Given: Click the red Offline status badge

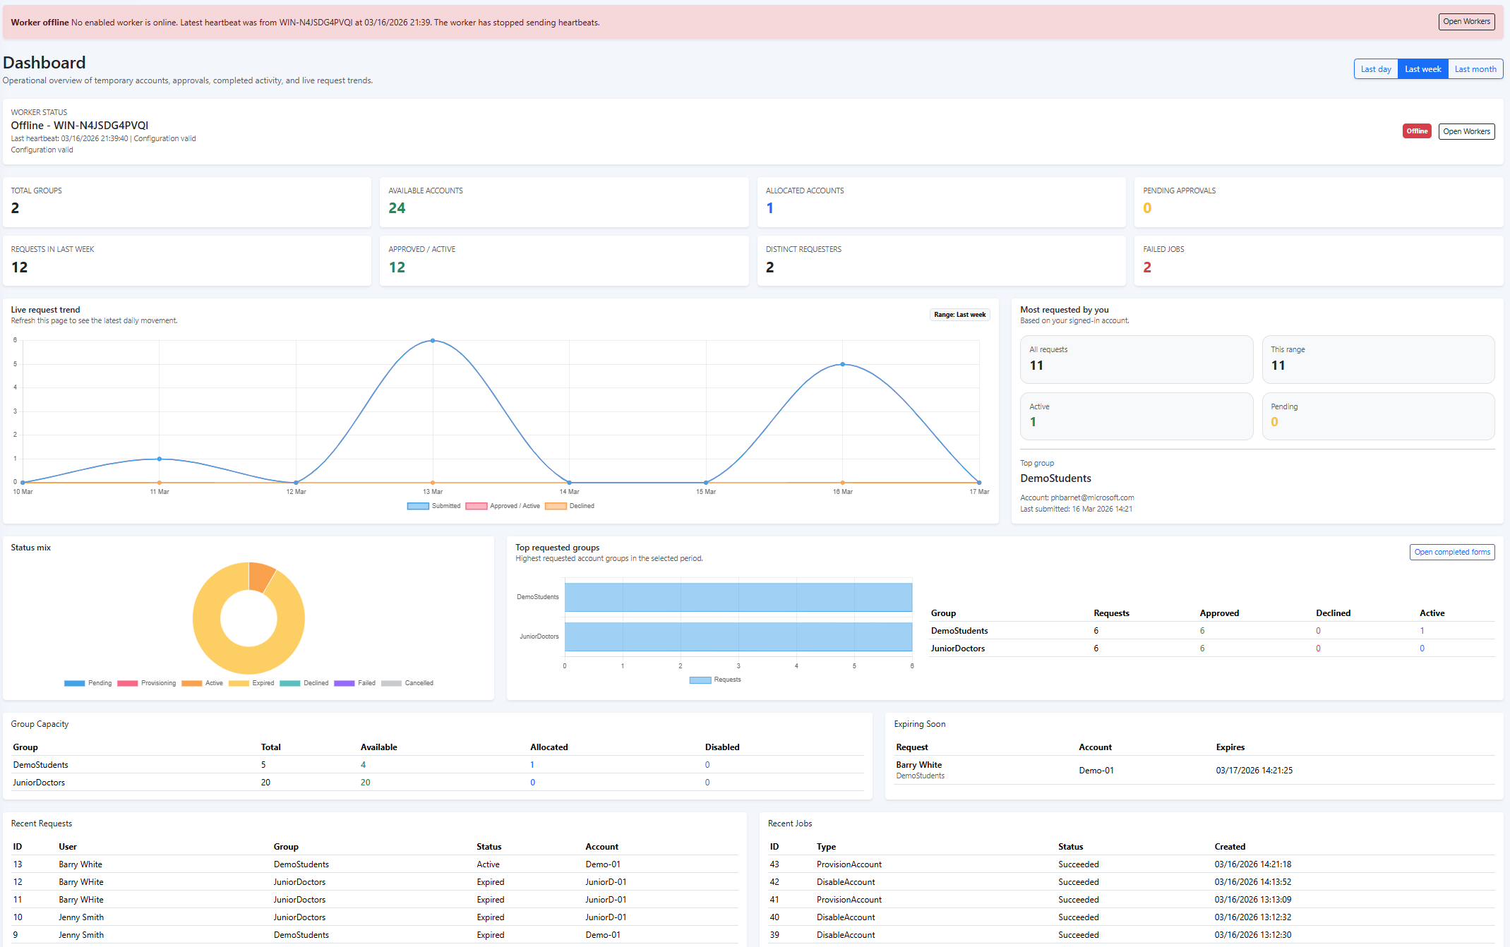Looking at the screenshot, I should 1416,131.
